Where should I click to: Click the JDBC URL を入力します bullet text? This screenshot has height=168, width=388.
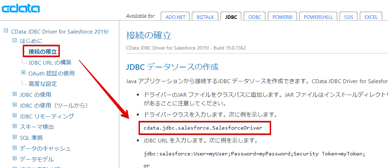[x=201, y=141]
